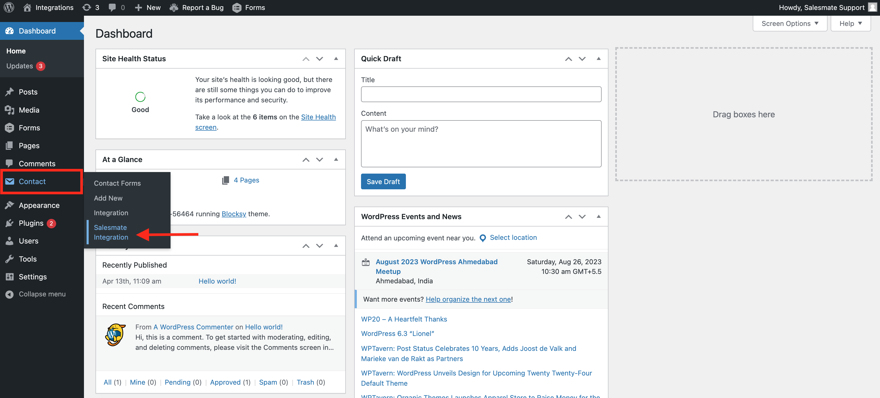Choose Add New in Contact submenu
Viewport: 880px width, 398px height.
point(108,198)
